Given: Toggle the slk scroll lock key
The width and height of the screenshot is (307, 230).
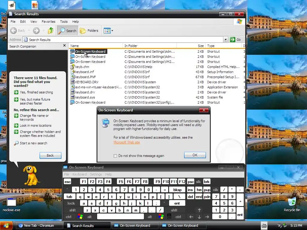Looking at the screenshot, I should point(198,182).
